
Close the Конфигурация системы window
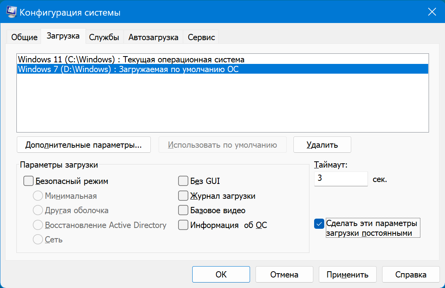point(432,12)
